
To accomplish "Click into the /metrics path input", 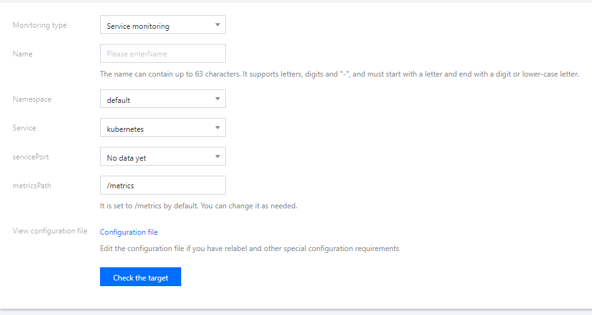I will (162, 186).
